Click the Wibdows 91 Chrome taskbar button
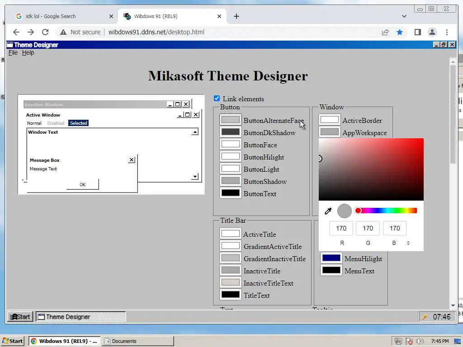This screenshot has height=347, width=463. click(x=64, y=341)
